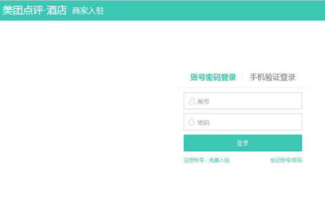Open 忘记账号/密码 link
The width and height of the screenshot is (325, 216).
(x=286, y=160)
